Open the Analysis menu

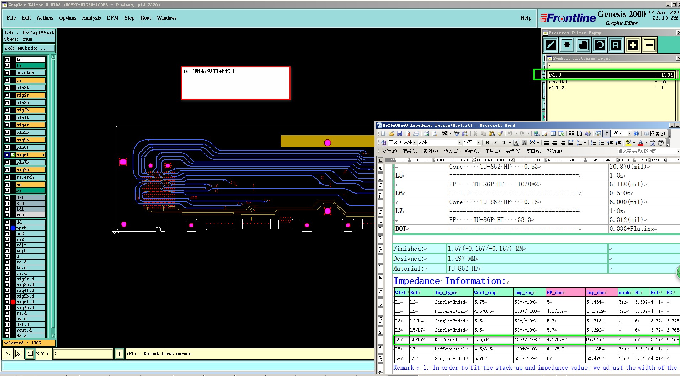[x=91, y=18]
